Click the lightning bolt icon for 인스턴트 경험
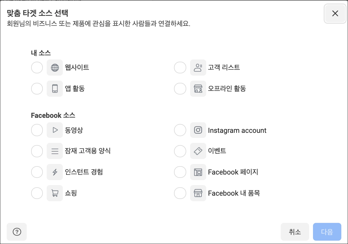This screenshot has width=348, height=244. (x=55, y=172)
